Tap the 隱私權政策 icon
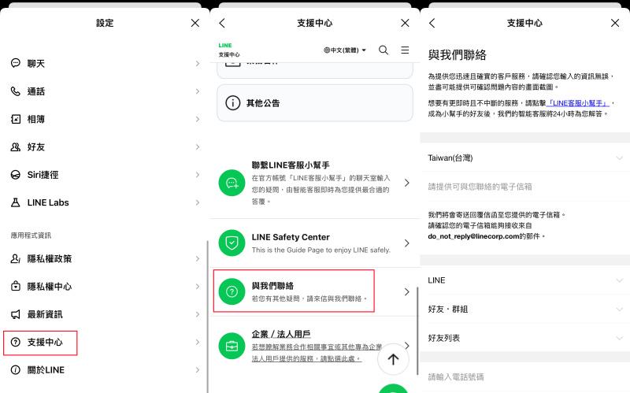This screenshot has width=630, height=393. [15, 258]
